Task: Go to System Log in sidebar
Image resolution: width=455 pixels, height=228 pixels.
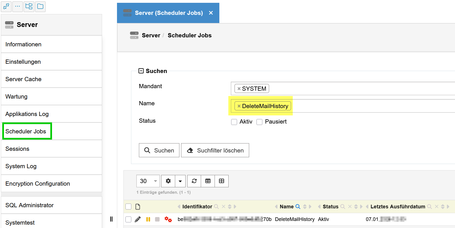Action: [21, 166]
